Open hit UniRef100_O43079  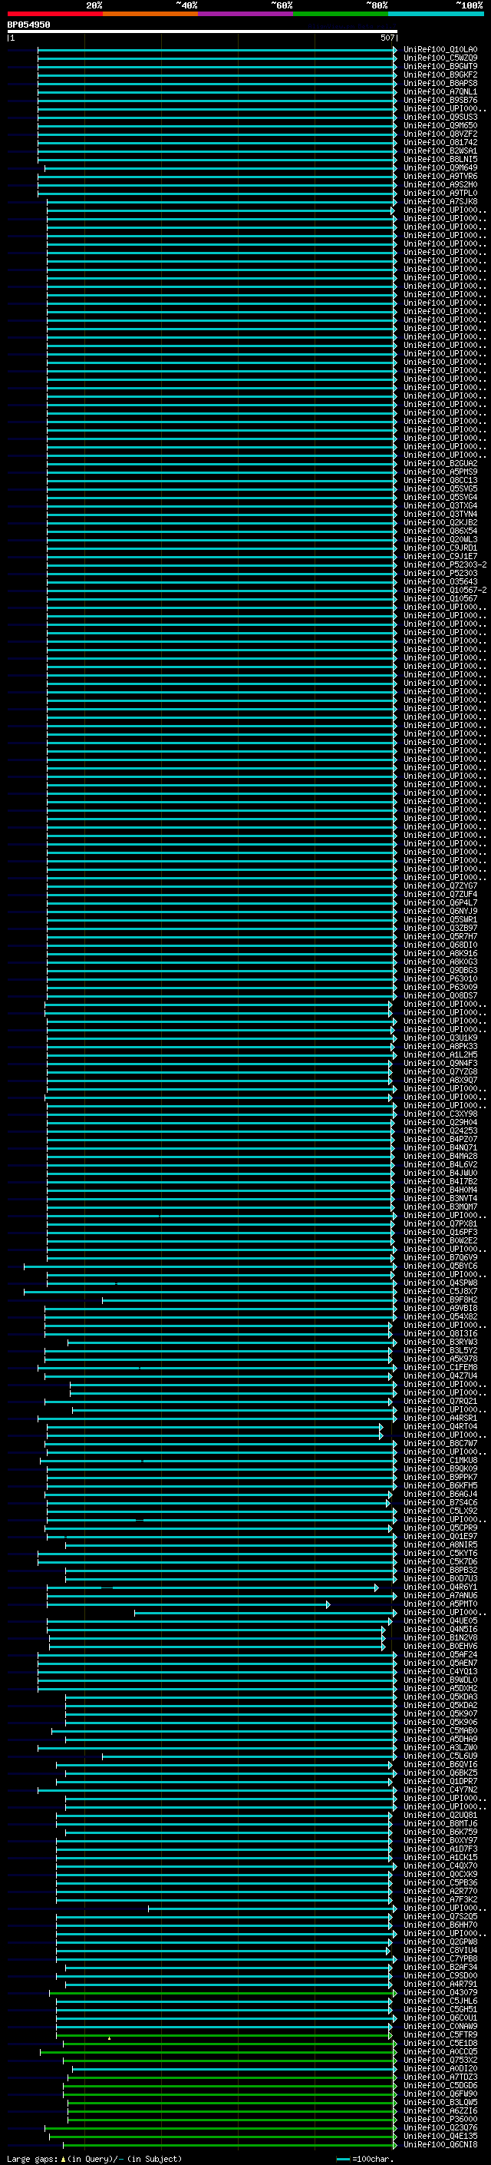[x=440, y=1992]
